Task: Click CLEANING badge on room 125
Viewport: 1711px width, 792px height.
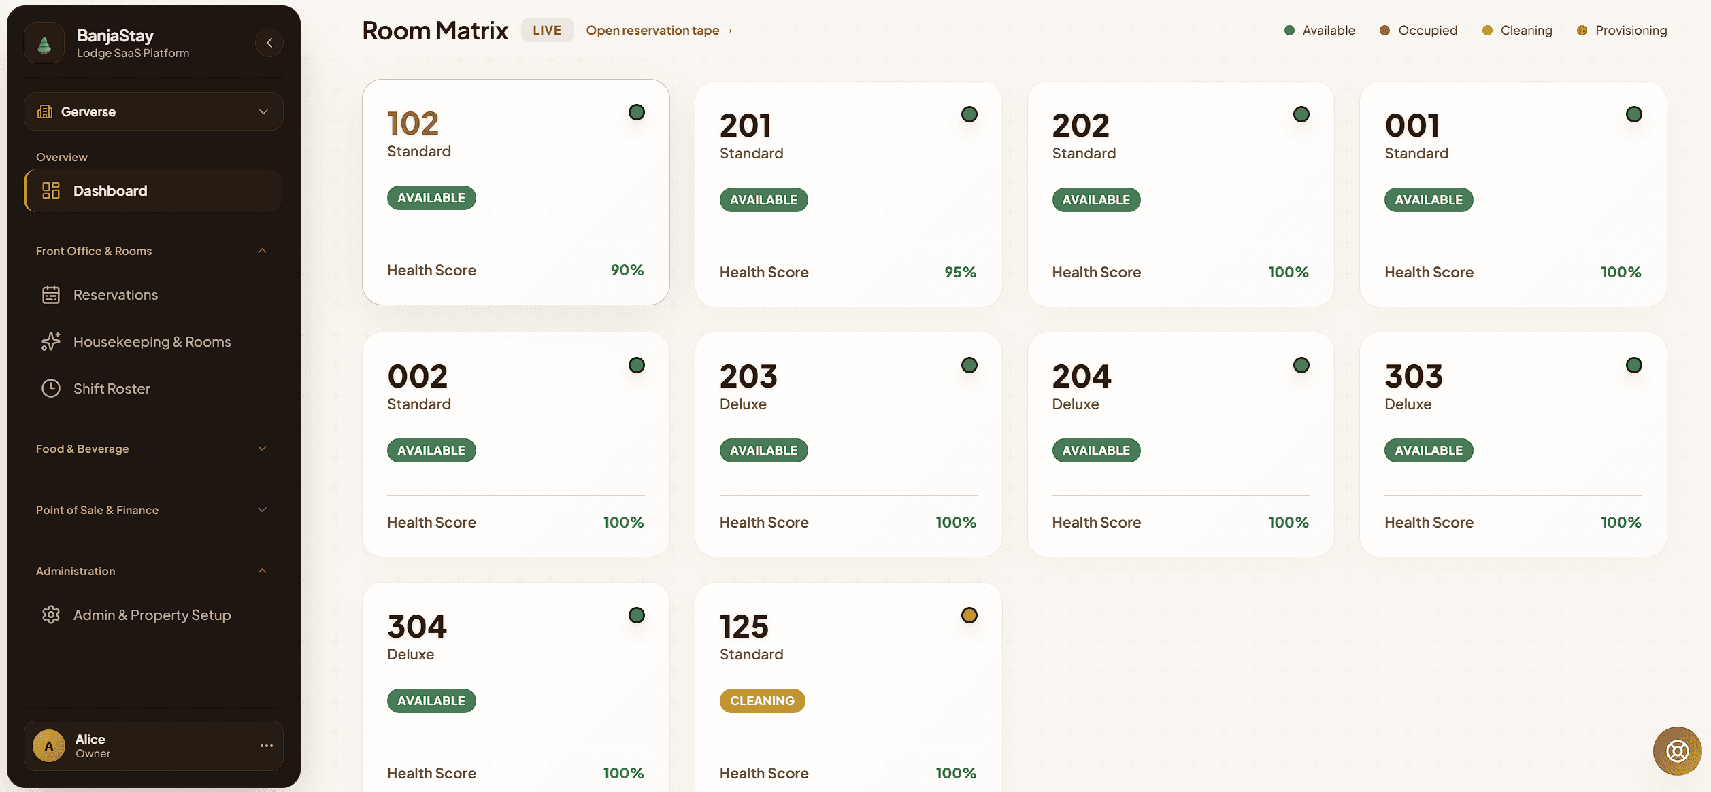Action: tap(762, 701)
